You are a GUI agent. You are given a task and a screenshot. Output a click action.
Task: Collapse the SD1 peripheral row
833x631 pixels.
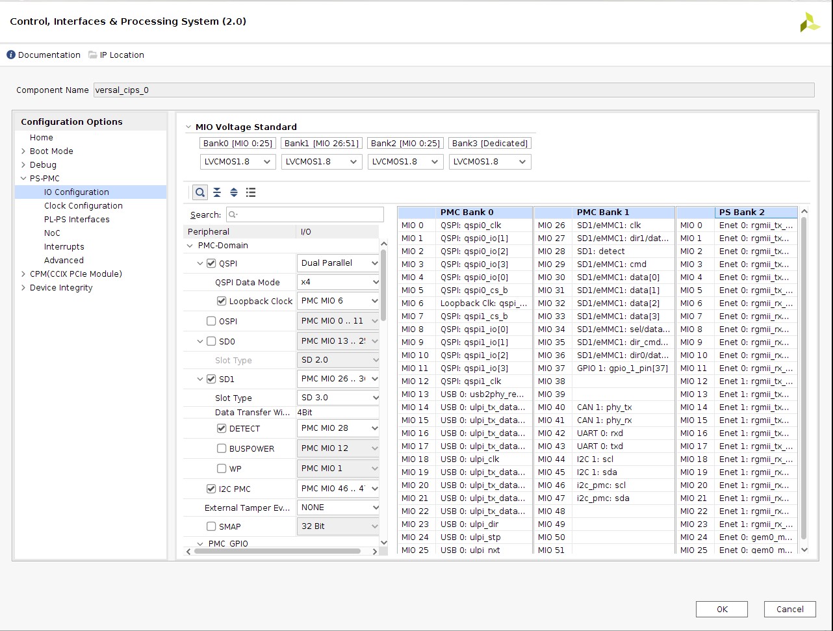pos(201,379)
